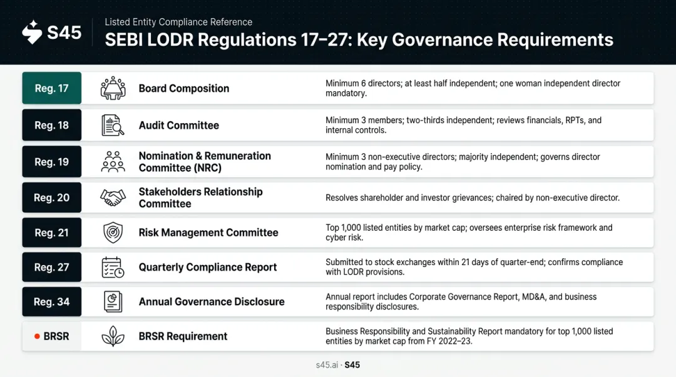This screenshot has height=377, width=676.
Task: Click 'Top 1,000 listed entities by market cap' description
Action: [x=469, y=233]
